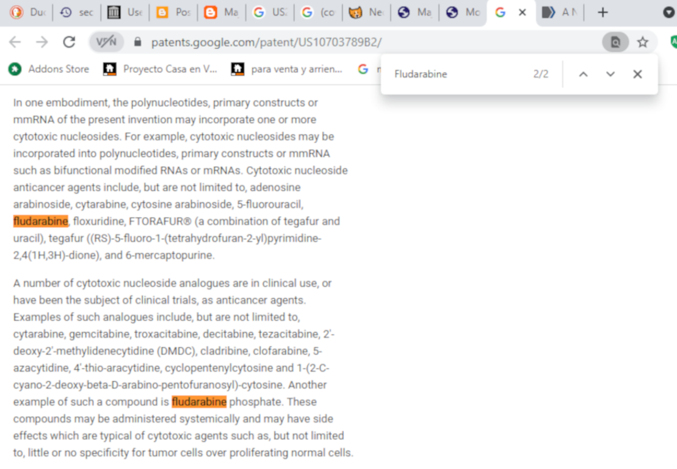Toggle the VPN badge in the address bar

pyautogui.click(x=106, y=42)
